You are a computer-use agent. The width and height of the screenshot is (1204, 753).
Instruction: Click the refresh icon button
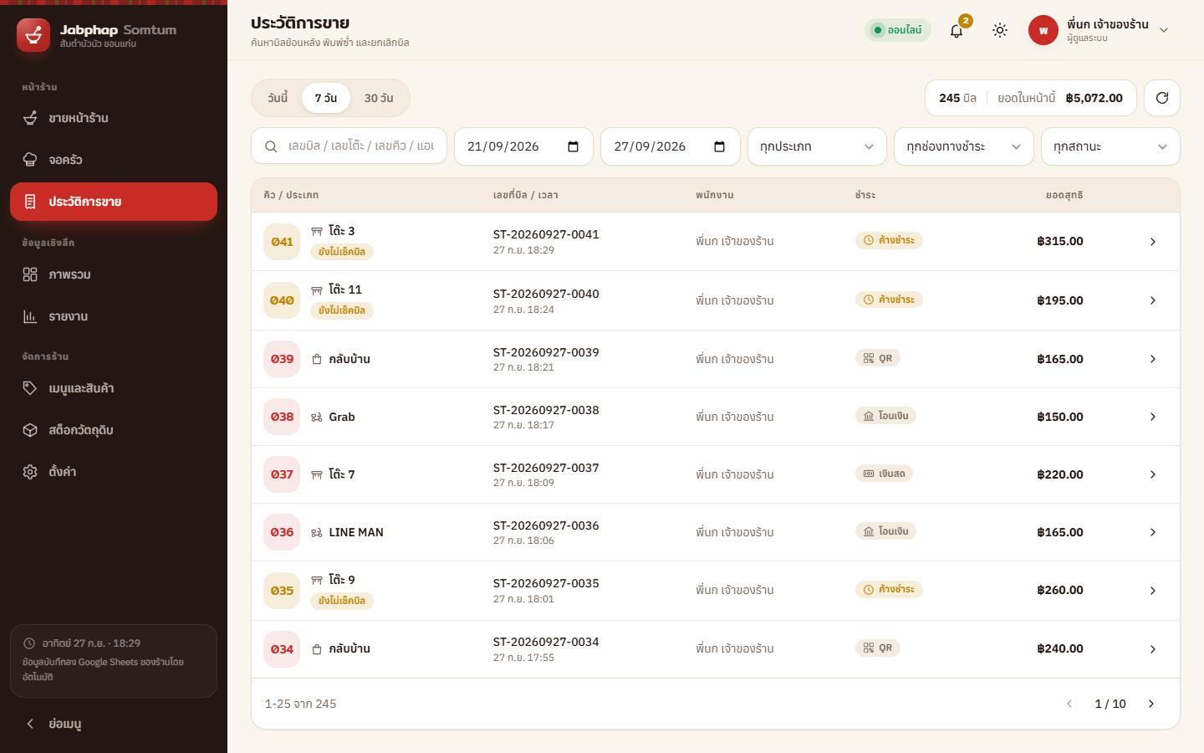click(1162, 98)
